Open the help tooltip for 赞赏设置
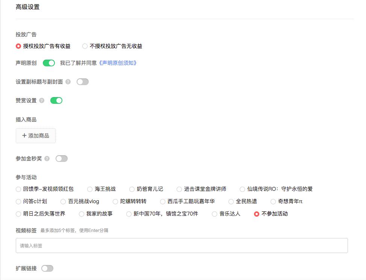The height and width of the screenshot is (280, 366). 41,100
